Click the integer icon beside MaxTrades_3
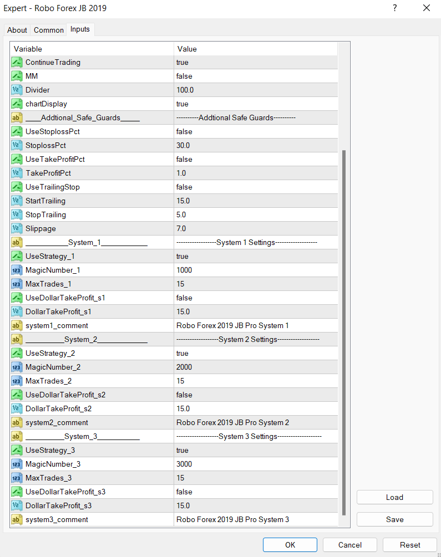The image size is (441, 557). pos(17,478)
